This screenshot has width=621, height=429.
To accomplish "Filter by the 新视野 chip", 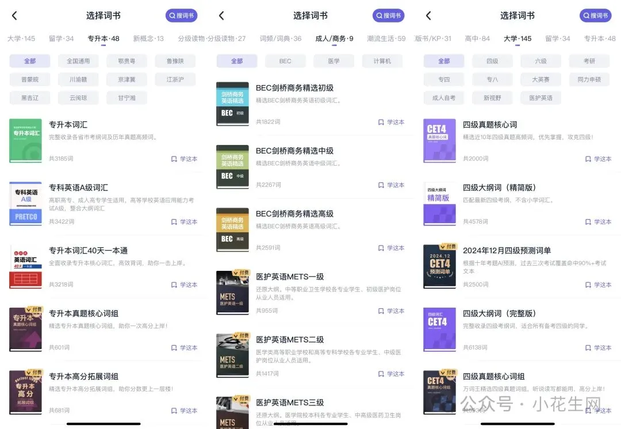I will pyautogui.click(x=492, y=98).
